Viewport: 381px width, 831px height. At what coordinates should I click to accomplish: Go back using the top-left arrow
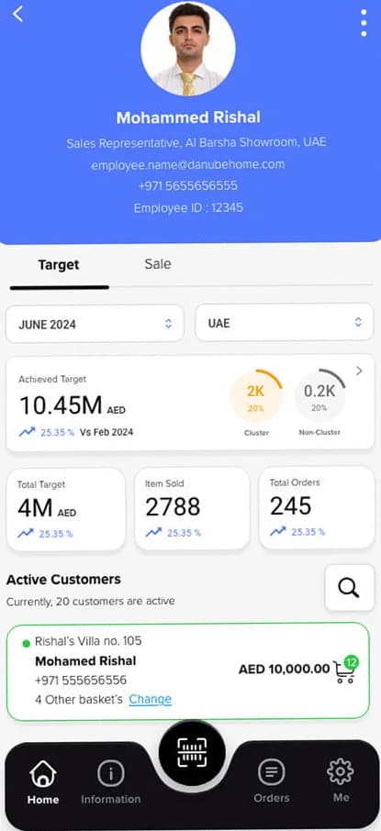click(x=18, y=15)
